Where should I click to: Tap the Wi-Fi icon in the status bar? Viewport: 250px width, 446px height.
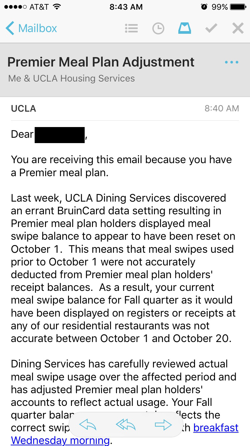click(x=57, y=7)
